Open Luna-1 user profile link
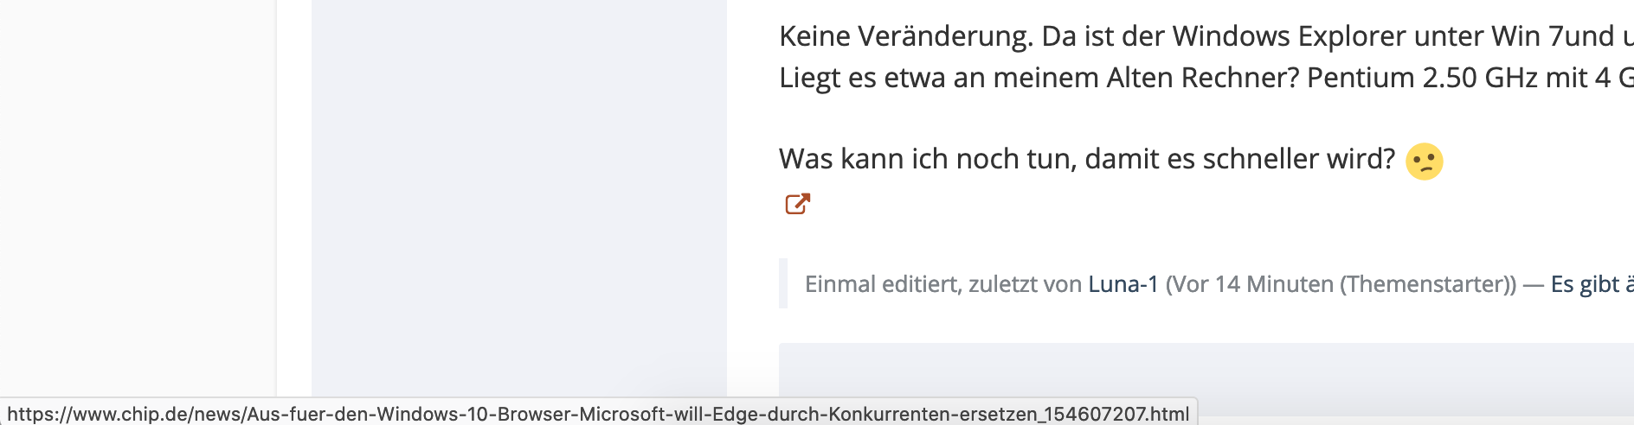Screen dimensions: 1634x425 [x=1123, y=284]
